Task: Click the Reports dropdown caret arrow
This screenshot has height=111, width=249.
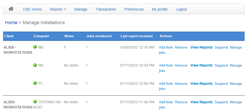Action: [65, 10]
